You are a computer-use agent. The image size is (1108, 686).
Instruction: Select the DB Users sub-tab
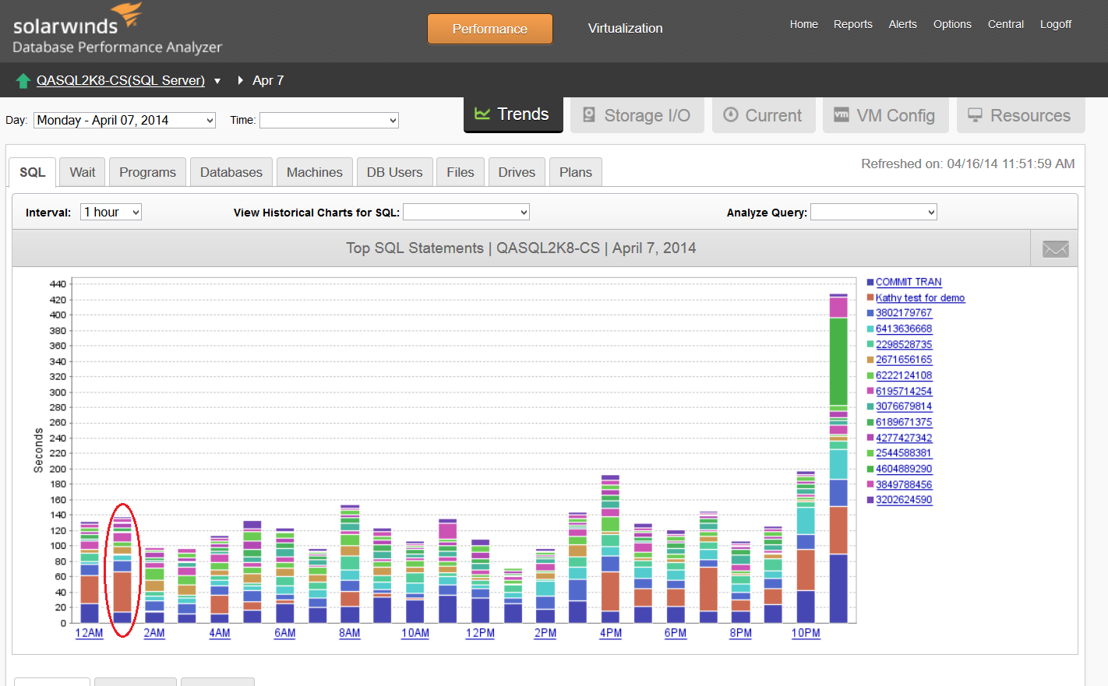(x=395, y=172)
